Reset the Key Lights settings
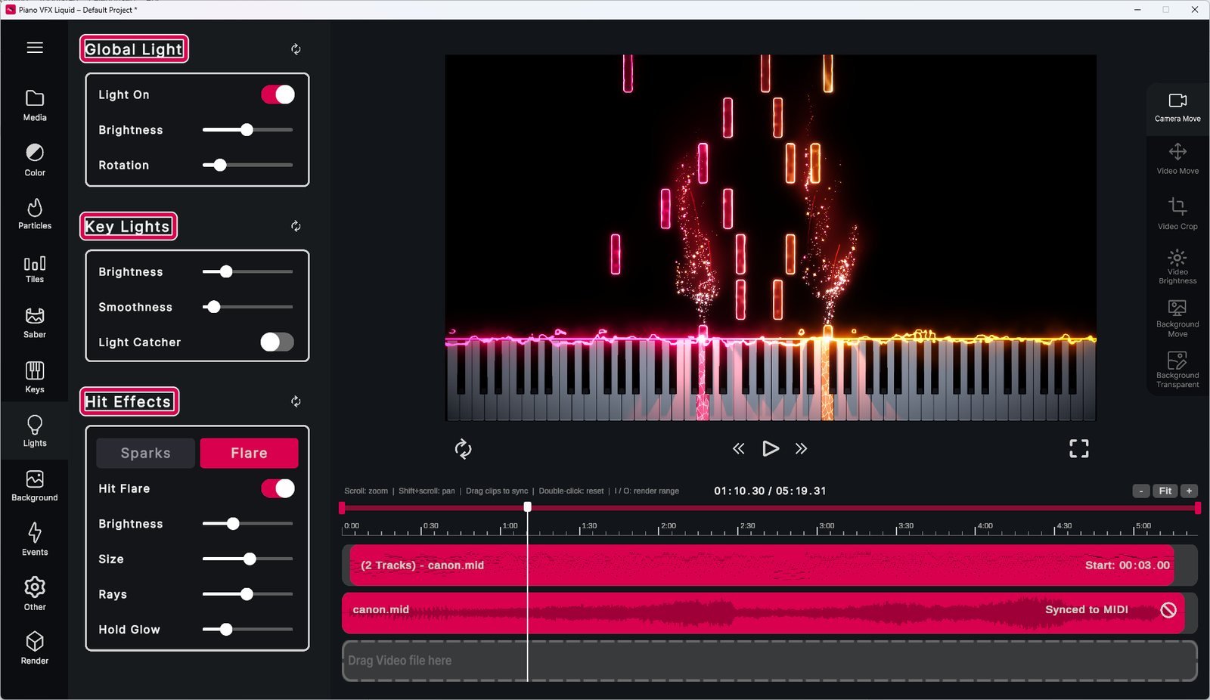 pyautogui.click(x=296, y=226)
